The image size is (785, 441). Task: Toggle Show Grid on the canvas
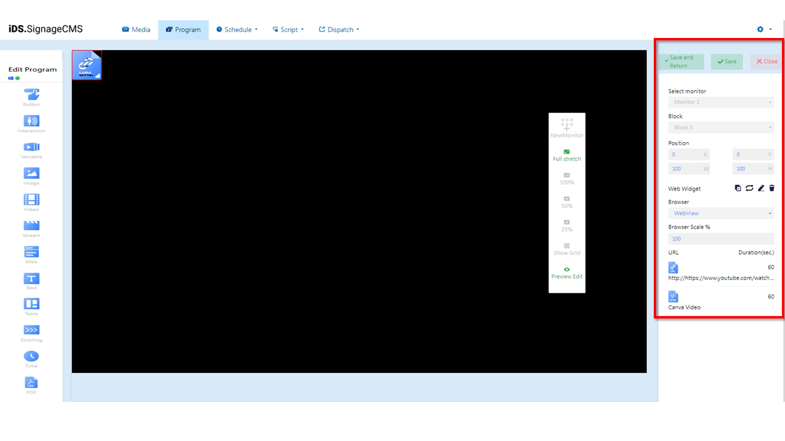coord(567,248)
